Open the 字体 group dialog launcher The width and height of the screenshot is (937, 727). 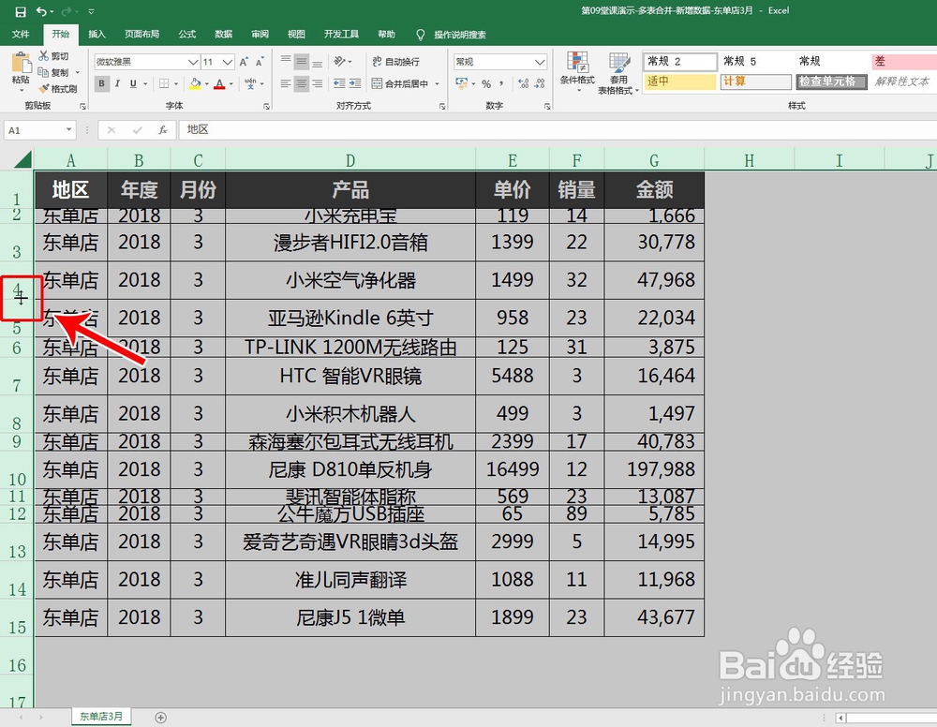coord(266,106)
